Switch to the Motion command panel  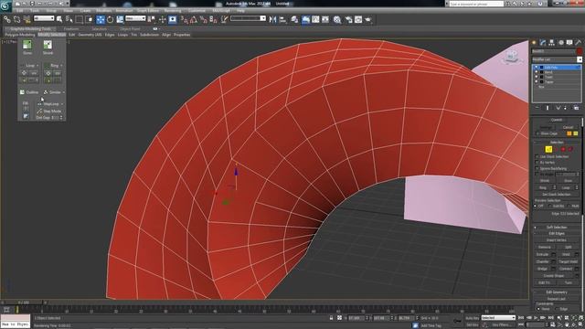coord(560,43)
